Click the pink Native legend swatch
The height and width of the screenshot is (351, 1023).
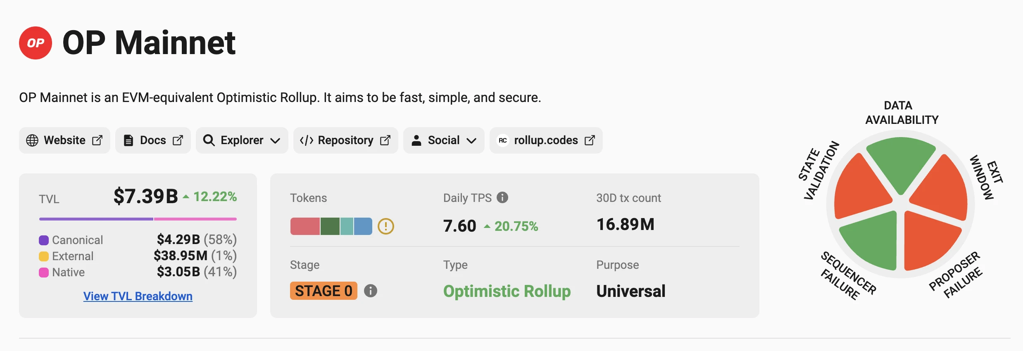[44, 273]
